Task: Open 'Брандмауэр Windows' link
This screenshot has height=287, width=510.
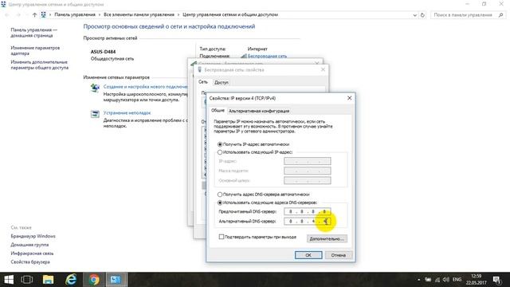Action: [x=33, y=236]
